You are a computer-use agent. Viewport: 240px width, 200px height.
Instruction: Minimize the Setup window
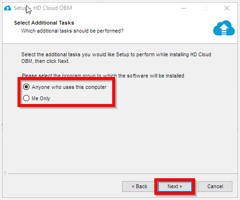pyautogui.click(x=184, y=8)
